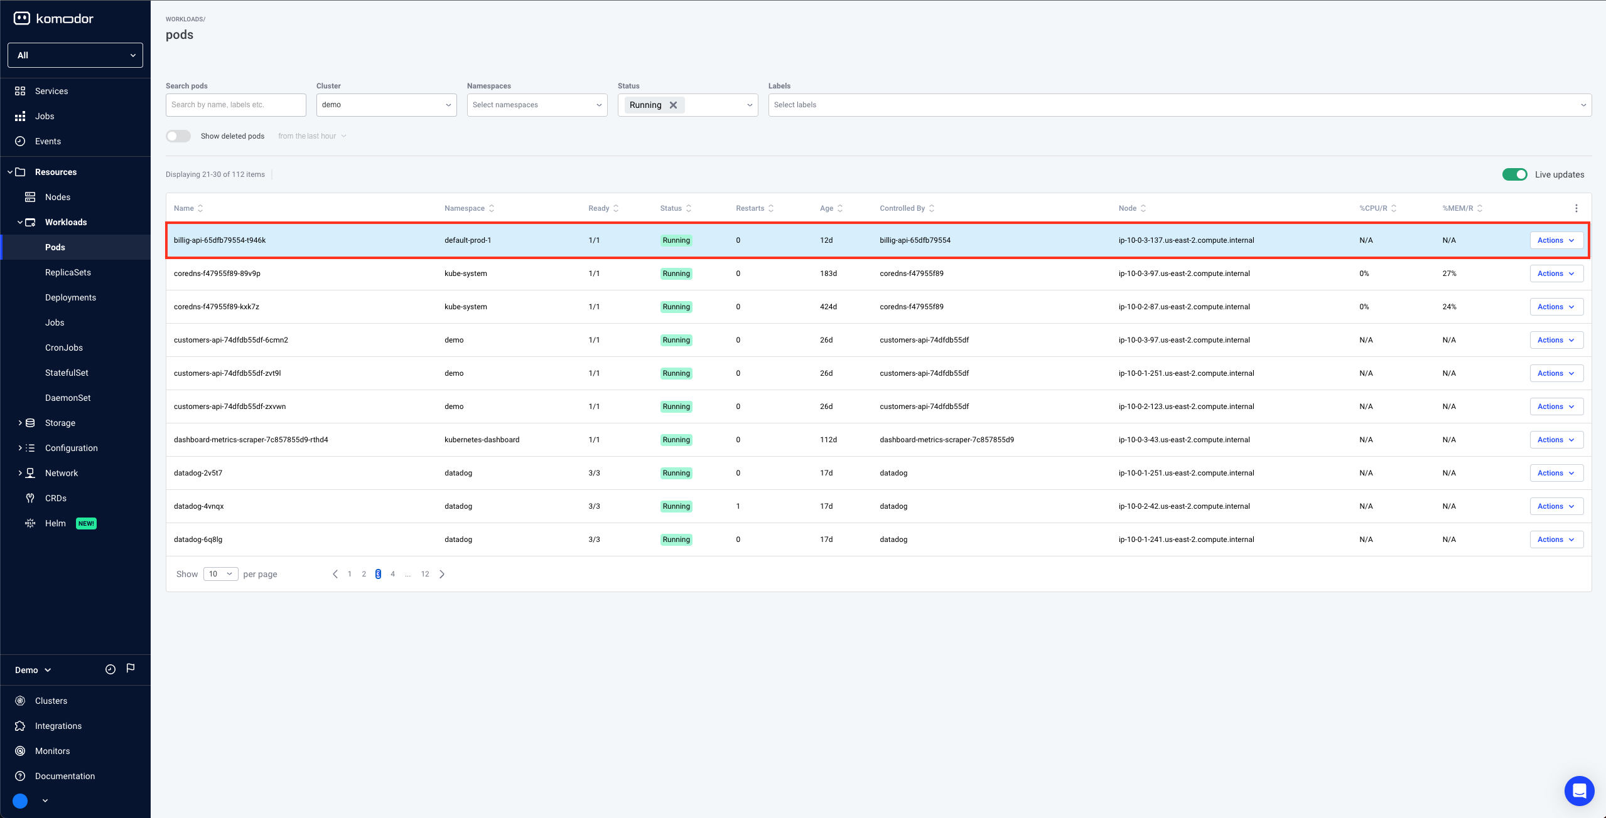Image resolution: width=1606 pixels, height=818 pixels.
Task: Click the history clock icon near Demo
Action: pos(110,669)
